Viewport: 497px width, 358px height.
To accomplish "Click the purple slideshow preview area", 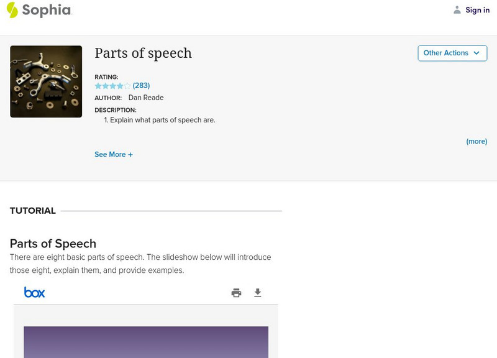I will 146,342.
